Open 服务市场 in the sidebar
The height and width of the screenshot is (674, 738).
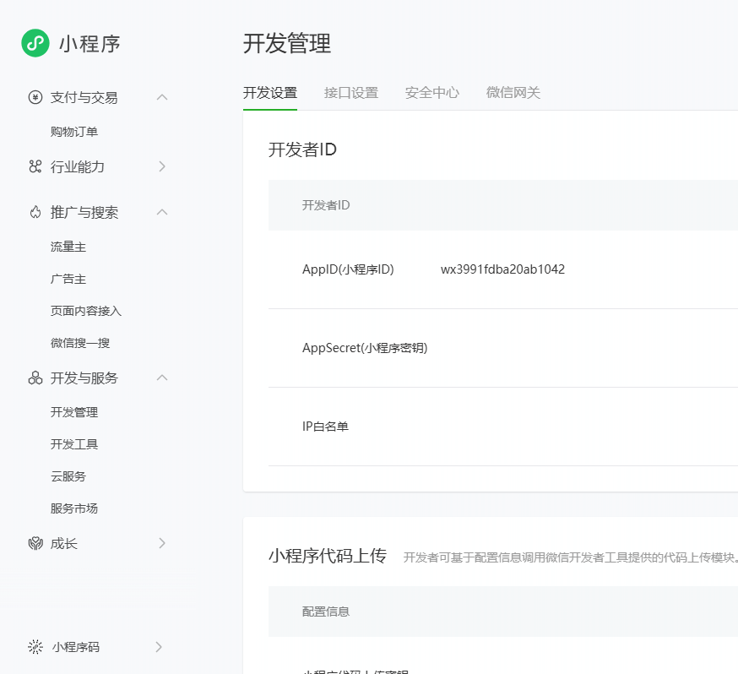click(x=74, y=508)
